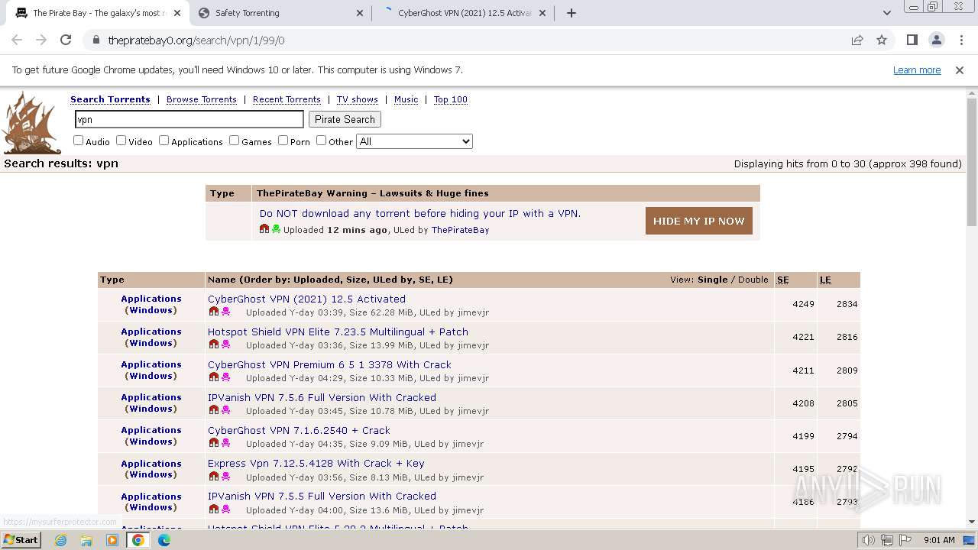Click green skull icon in warning row
The width and height of the screenshot is (978, 550).
pyautogui.click(x=276, y=229)
